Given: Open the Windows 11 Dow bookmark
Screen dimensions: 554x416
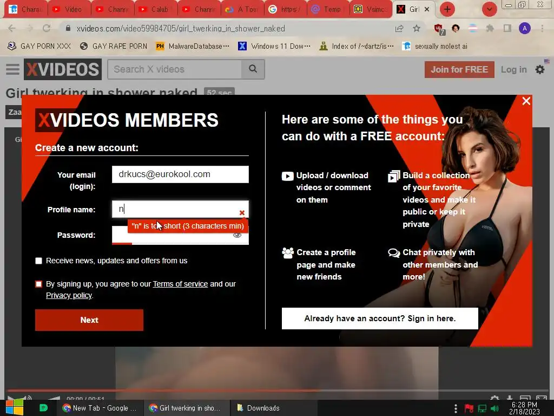Looking at the screenshot, I should coord(274,46).
